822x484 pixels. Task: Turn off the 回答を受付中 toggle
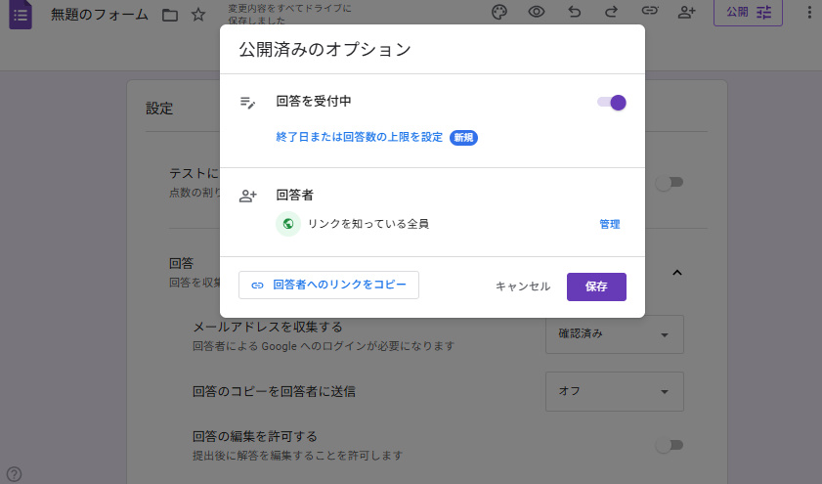pos(612,102)
